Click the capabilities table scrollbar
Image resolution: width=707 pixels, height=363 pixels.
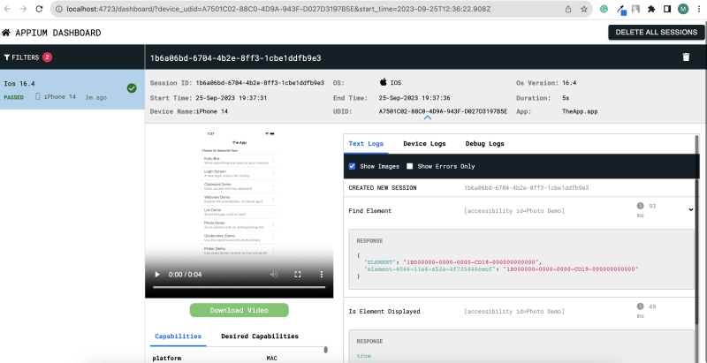325,350
